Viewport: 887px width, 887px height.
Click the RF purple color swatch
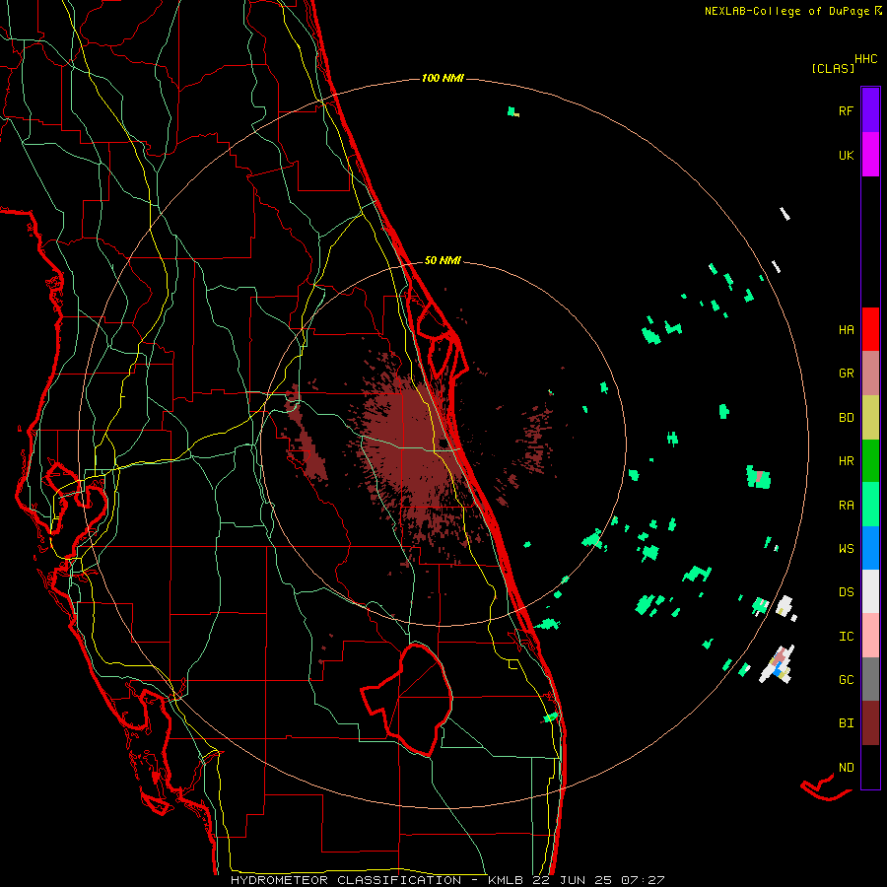[x=870, y=110]
